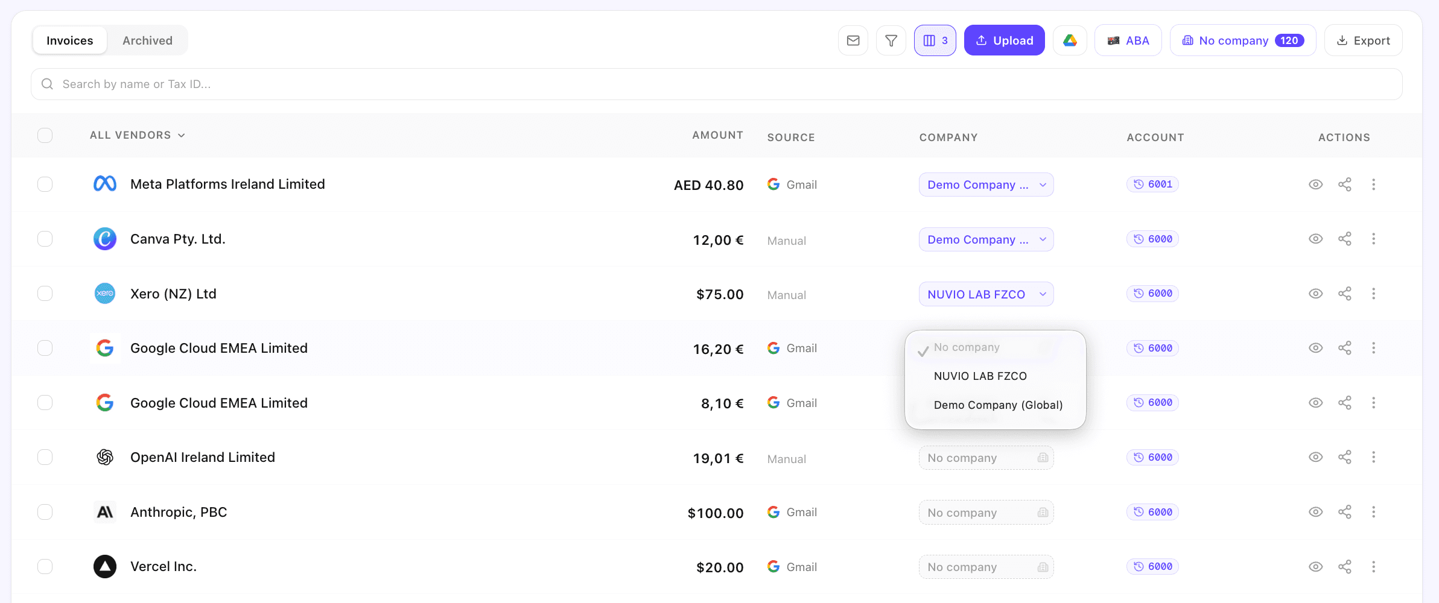This screenshot has width=1439, height=603.
Task: Click the Vercel Inc. vendor logo
Action: (x=105, y=566)
